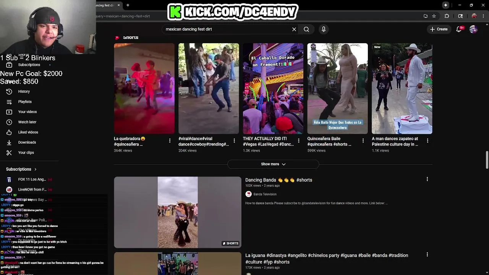Open Banda Television channel link
This screenshot has width=489, height=275.
(265, 194)
